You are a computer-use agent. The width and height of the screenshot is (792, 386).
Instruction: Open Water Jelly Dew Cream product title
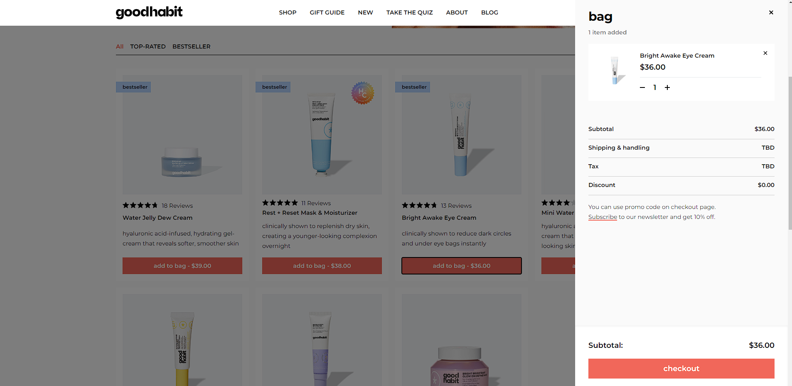(157, 218)
